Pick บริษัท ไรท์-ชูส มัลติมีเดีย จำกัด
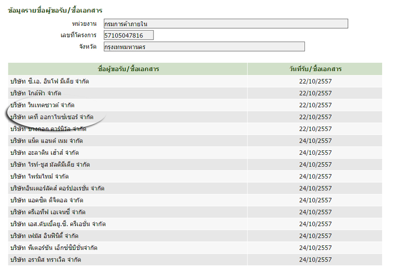The height and width of the screenshot is (273, 396). [50, 165]
